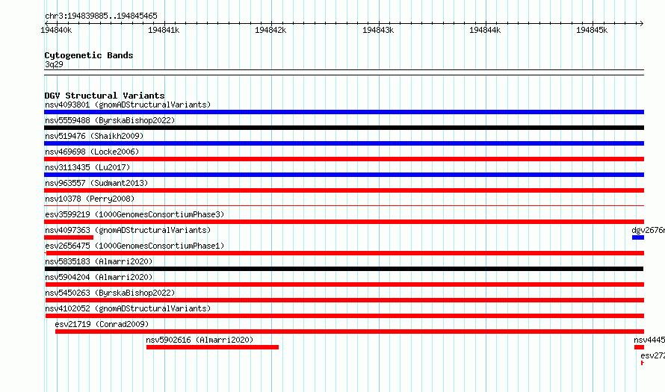Open the nsv5559488 (ByrskaBishop2022) label

(x=110, y=120)
